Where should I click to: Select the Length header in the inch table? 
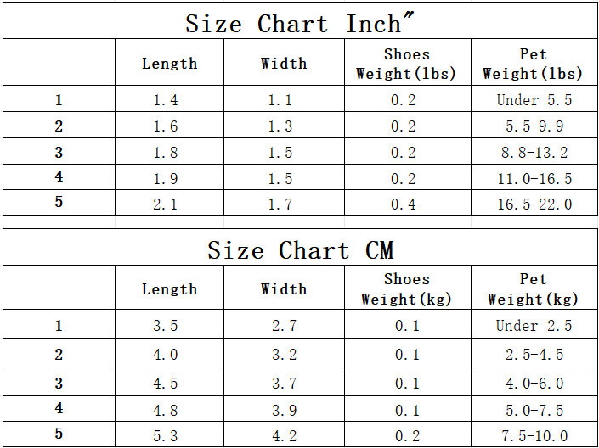[169, 64]
